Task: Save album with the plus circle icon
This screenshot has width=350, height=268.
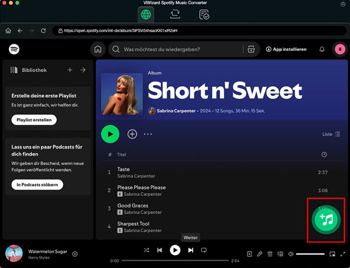Action: tap(132, 134)
